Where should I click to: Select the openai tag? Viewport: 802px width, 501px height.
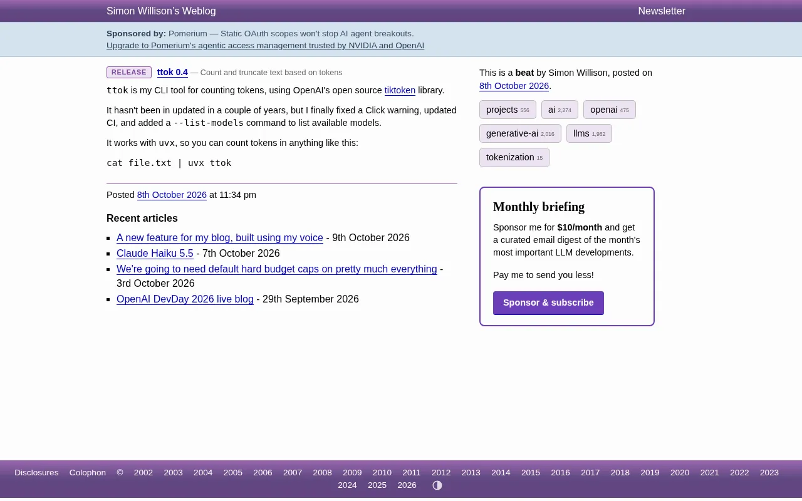(609, 110)
